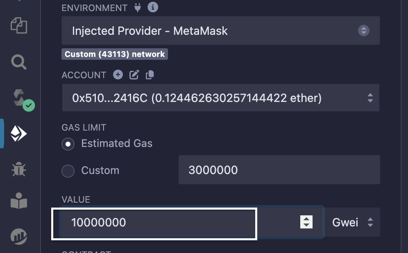The height and width of the screenshot is (253, 408).
Task: Expand the Account selection dropdown
Action: (x=220, y=98)
